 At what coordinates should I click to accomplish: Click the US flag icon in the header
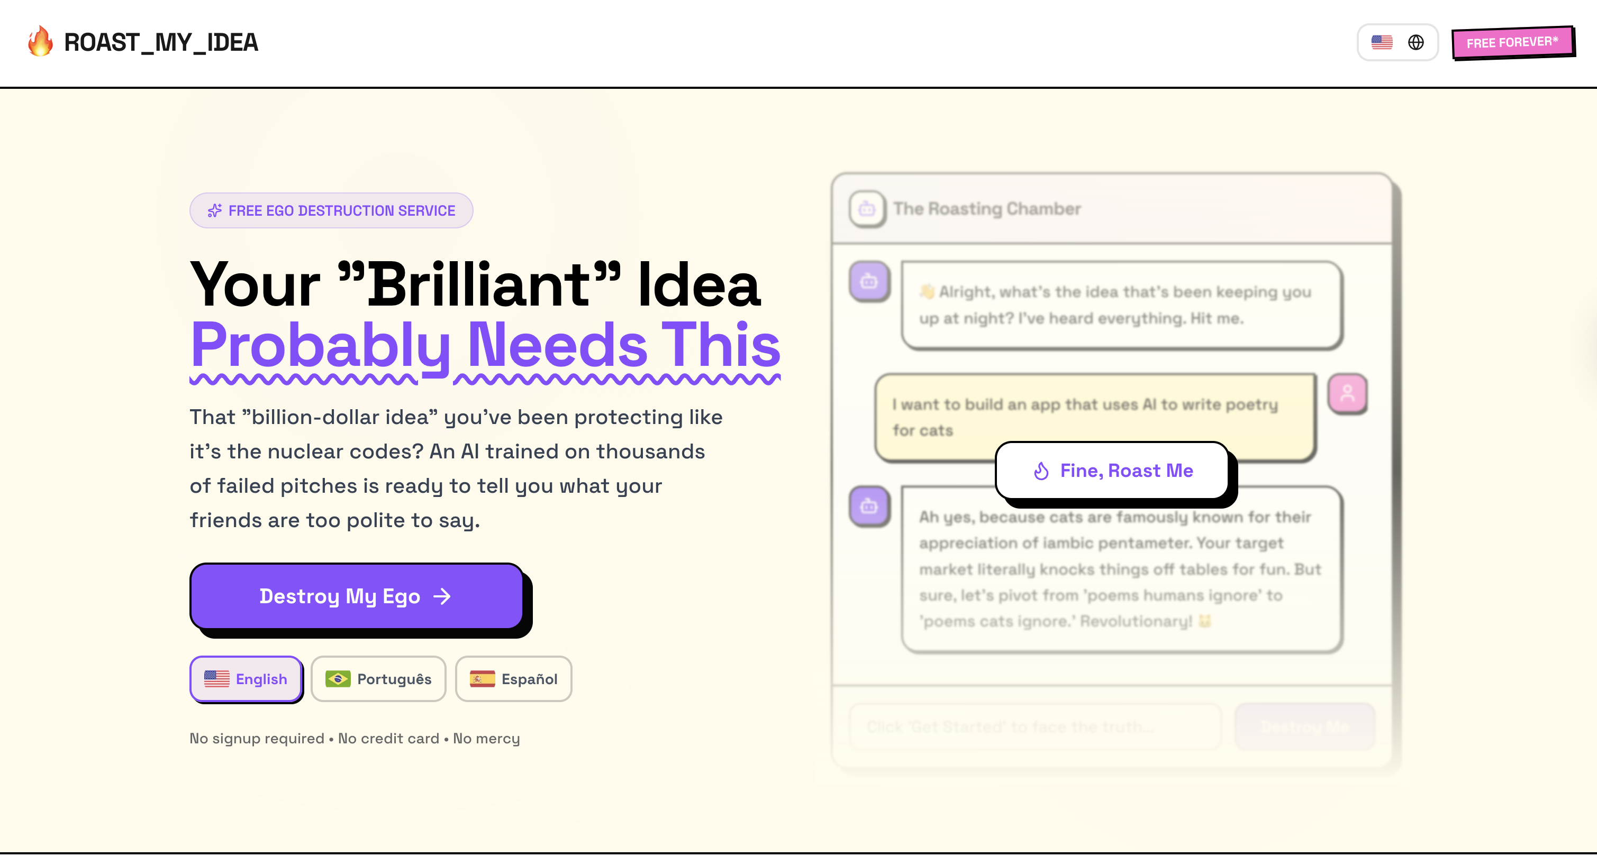[1381, 42]
